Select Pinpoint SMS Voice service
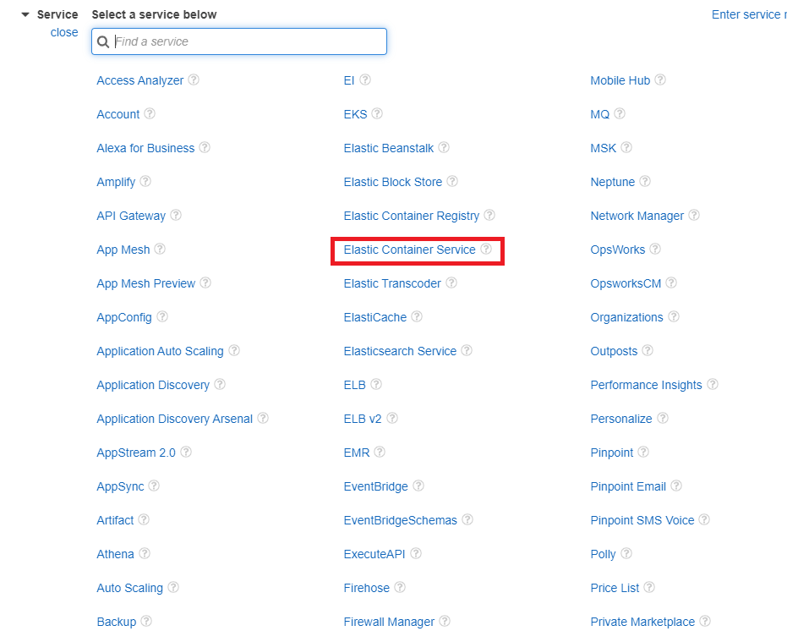The width and height of the screenshot is (787, 642). [x=642, y=520]
